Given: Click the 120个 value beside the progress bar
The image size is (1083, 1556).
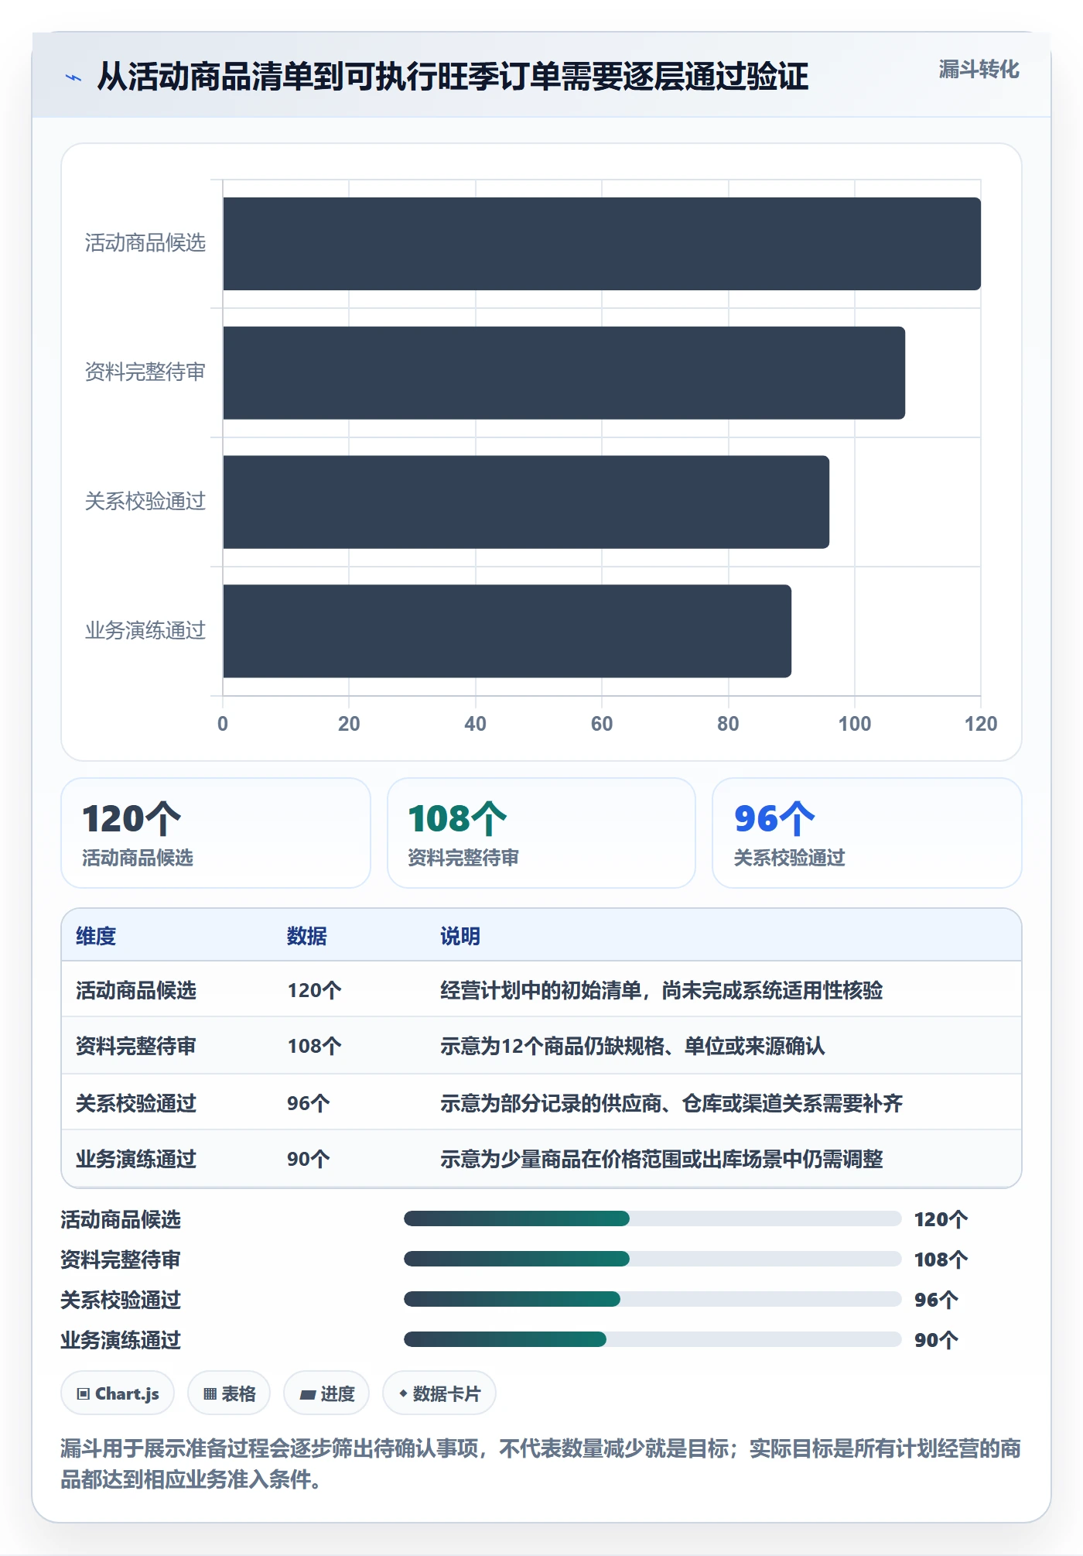Looking at the screenshot, I should [941, 1219].
